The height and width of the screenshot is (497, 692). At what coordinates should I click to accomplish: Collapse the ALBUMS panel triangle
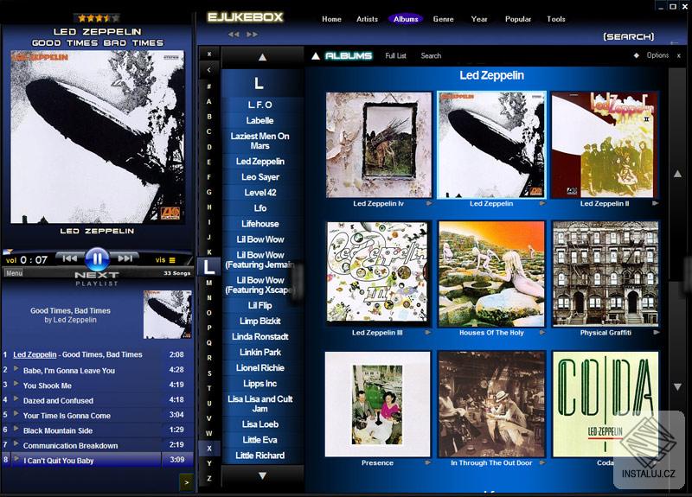pyautogui.click(x=316, y=56)
